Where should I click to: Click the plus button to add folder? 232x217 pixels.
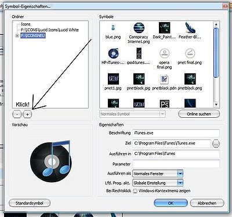[27, 114]
